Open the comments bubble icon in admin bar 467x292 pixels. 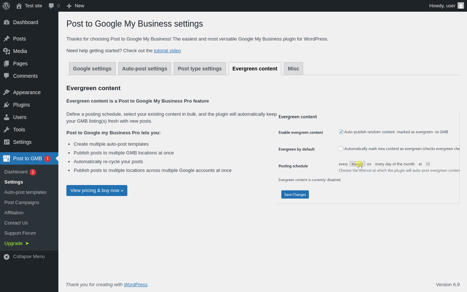click(x=51, y=6)
